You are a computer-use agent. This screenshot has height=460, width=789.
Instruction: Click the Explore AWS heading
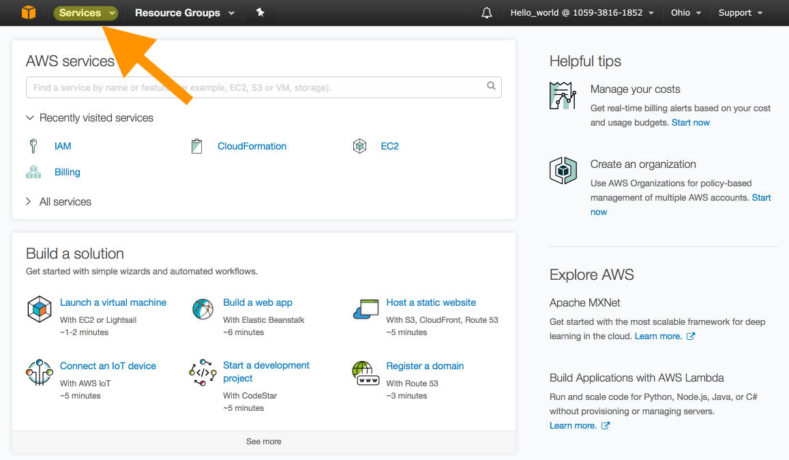591,274
